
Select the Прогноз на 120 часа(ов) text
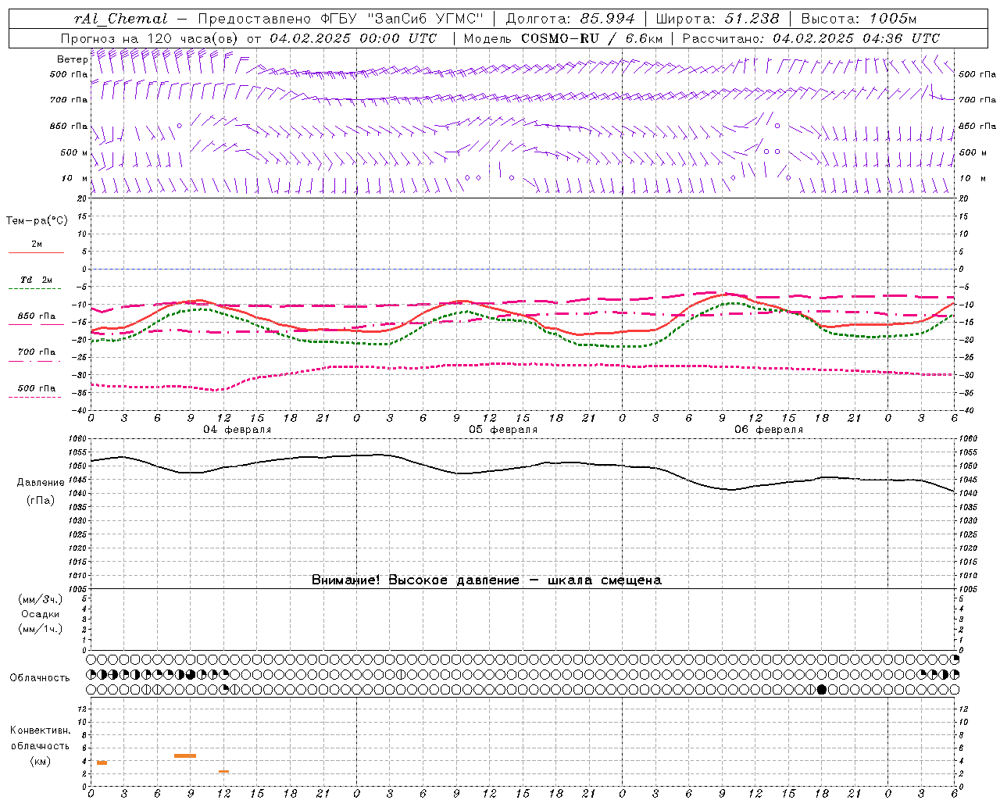pyautogui.click(x=151, y=38)
